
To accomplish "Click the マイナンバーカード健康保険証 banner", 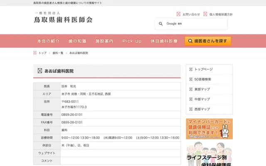I will (x=209, y=129).
